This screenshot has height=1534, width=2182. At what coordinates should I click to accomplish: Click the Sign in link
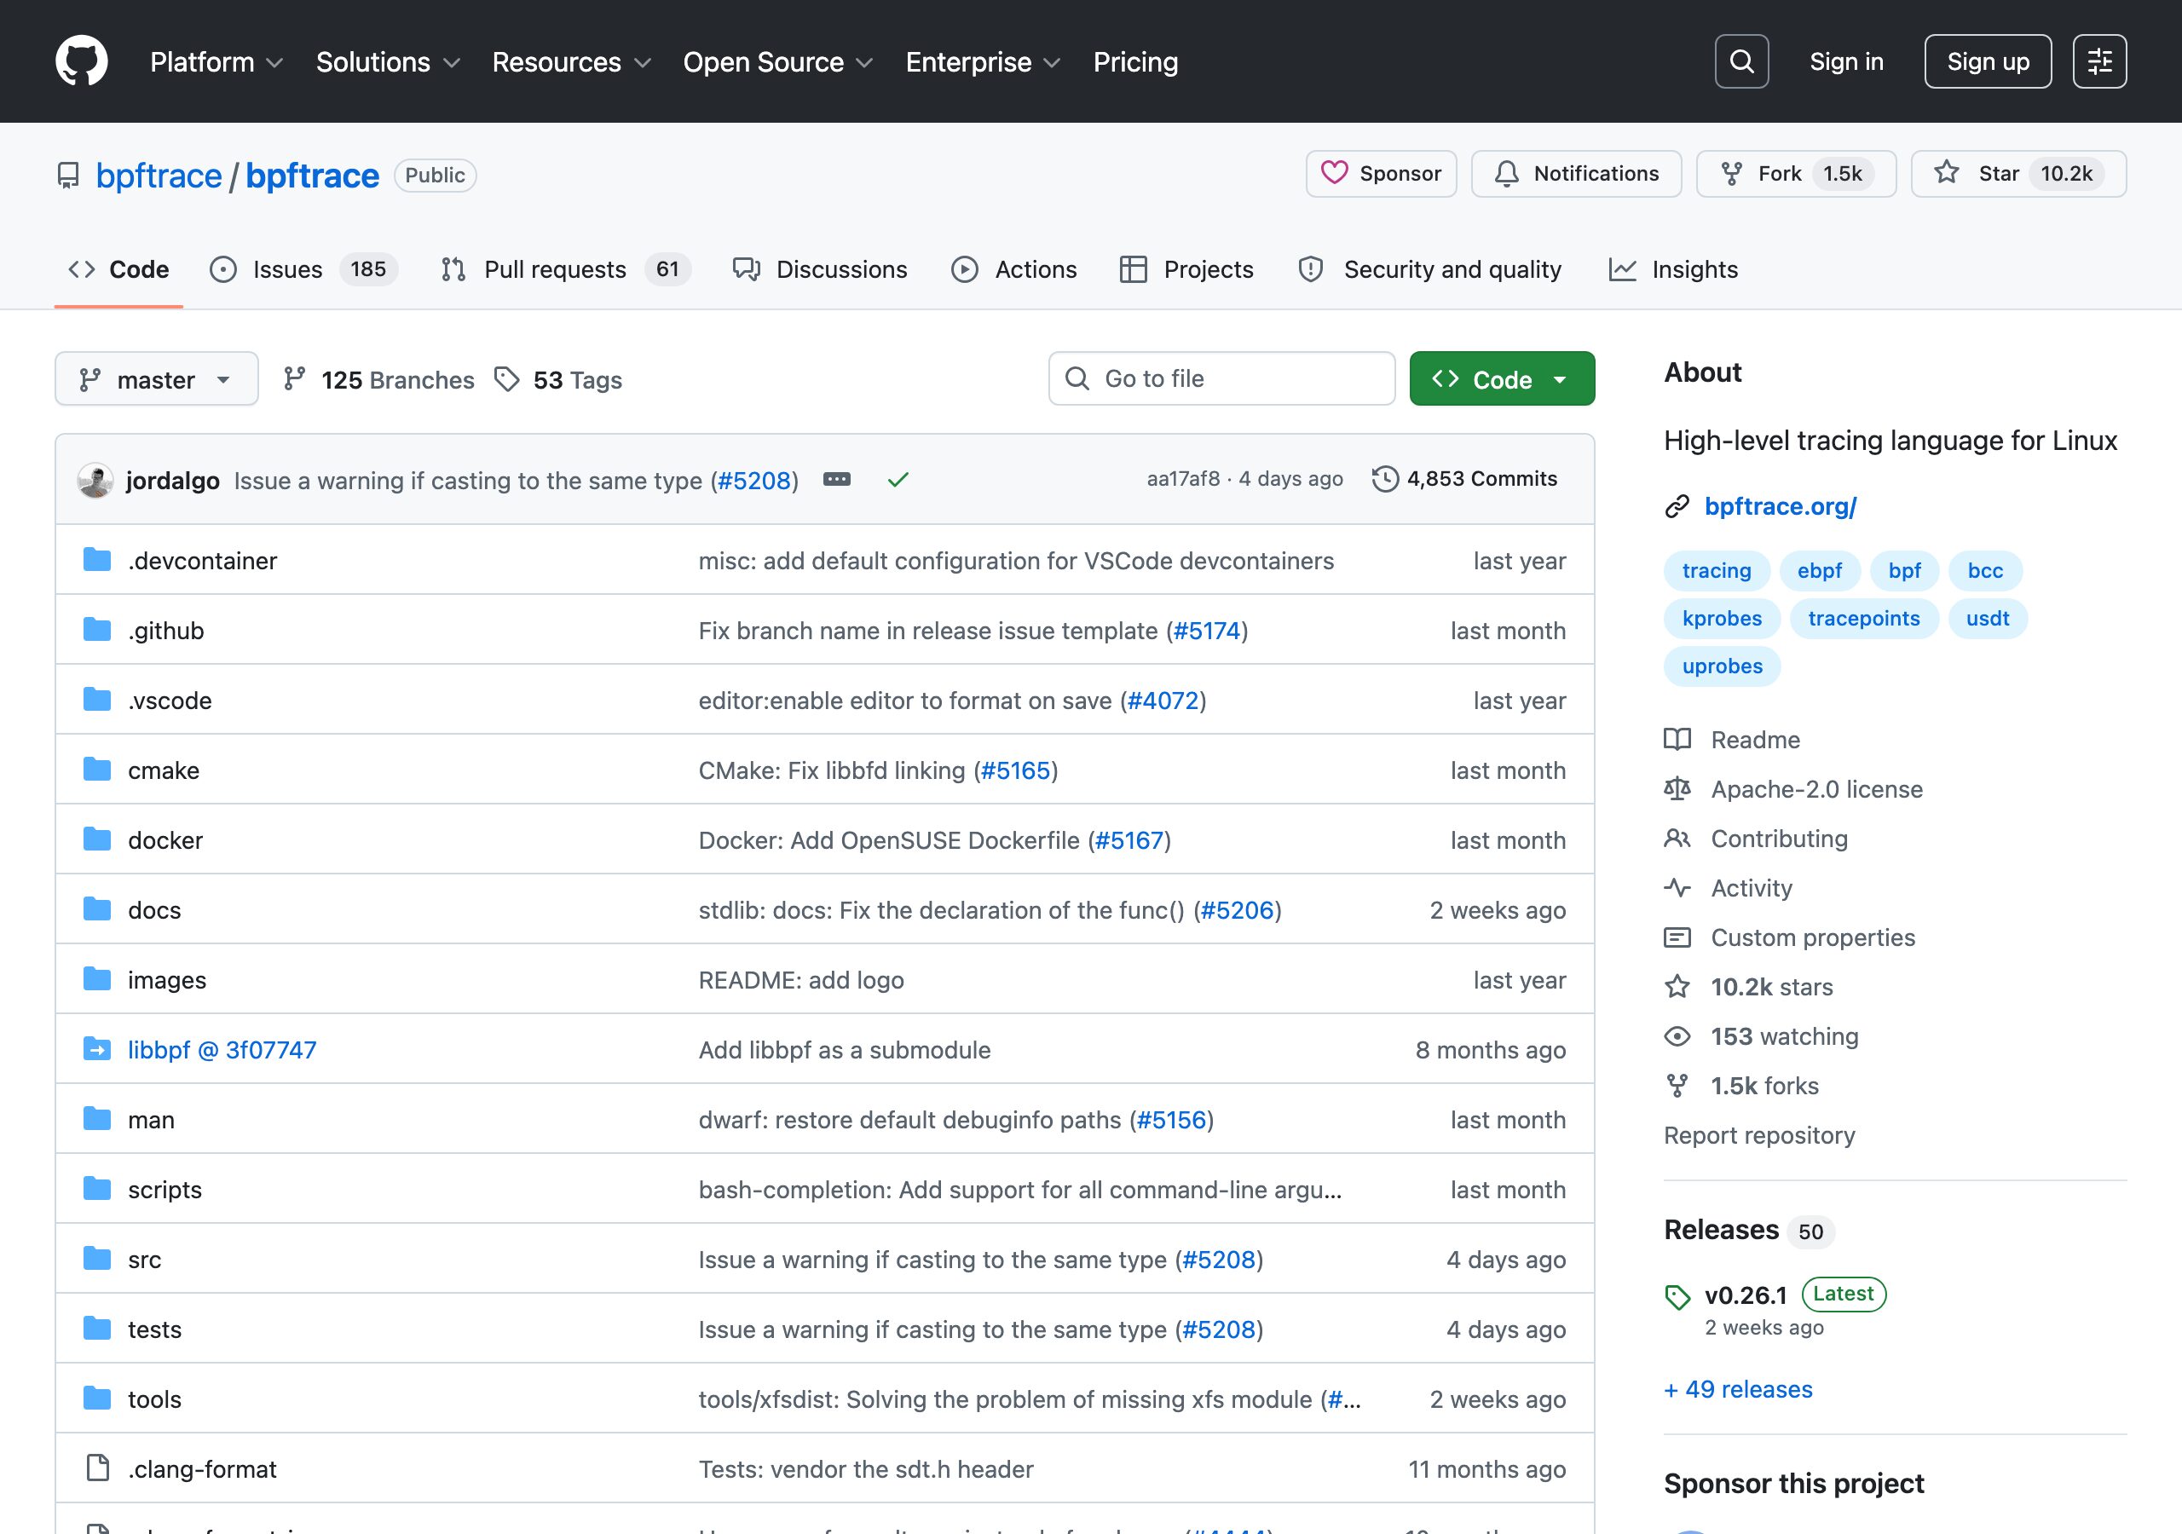click(x=1845, y=61)
